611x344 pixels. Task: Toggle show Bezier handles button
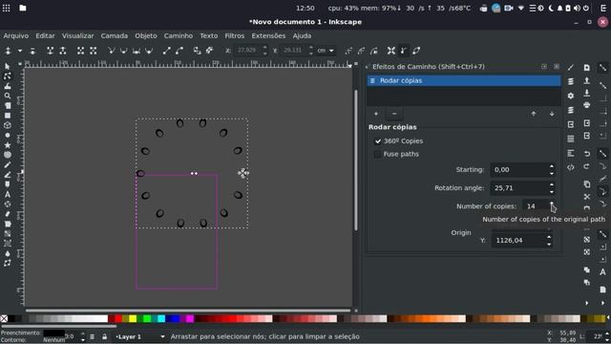coord(404,51)
